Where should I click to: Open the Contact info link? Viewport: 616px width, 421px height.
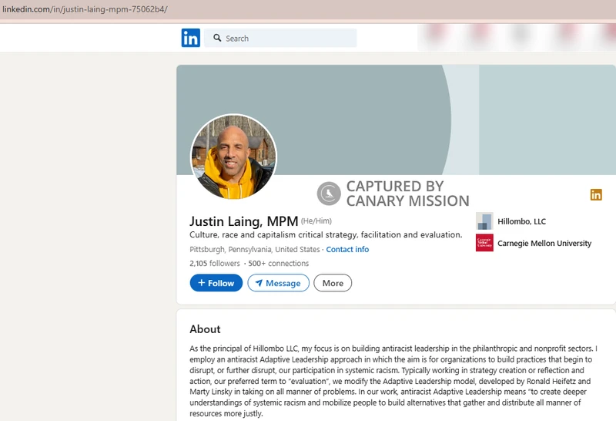[347, 250]
